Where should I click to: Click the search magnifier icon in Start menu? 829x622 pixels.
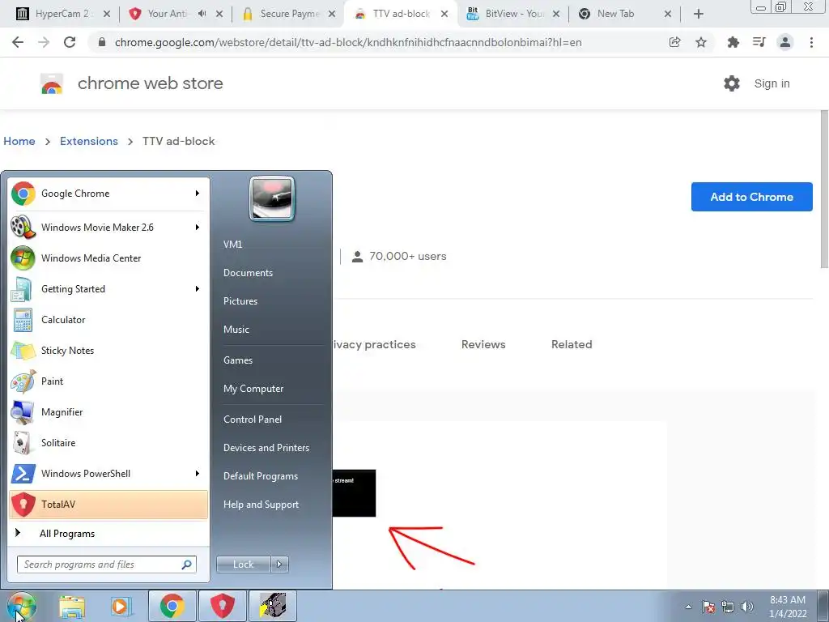(x=187, y=564)
